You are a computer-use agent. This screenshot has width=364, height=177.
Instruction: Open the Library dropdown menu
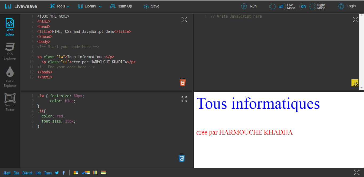click(x=90, y=6)
